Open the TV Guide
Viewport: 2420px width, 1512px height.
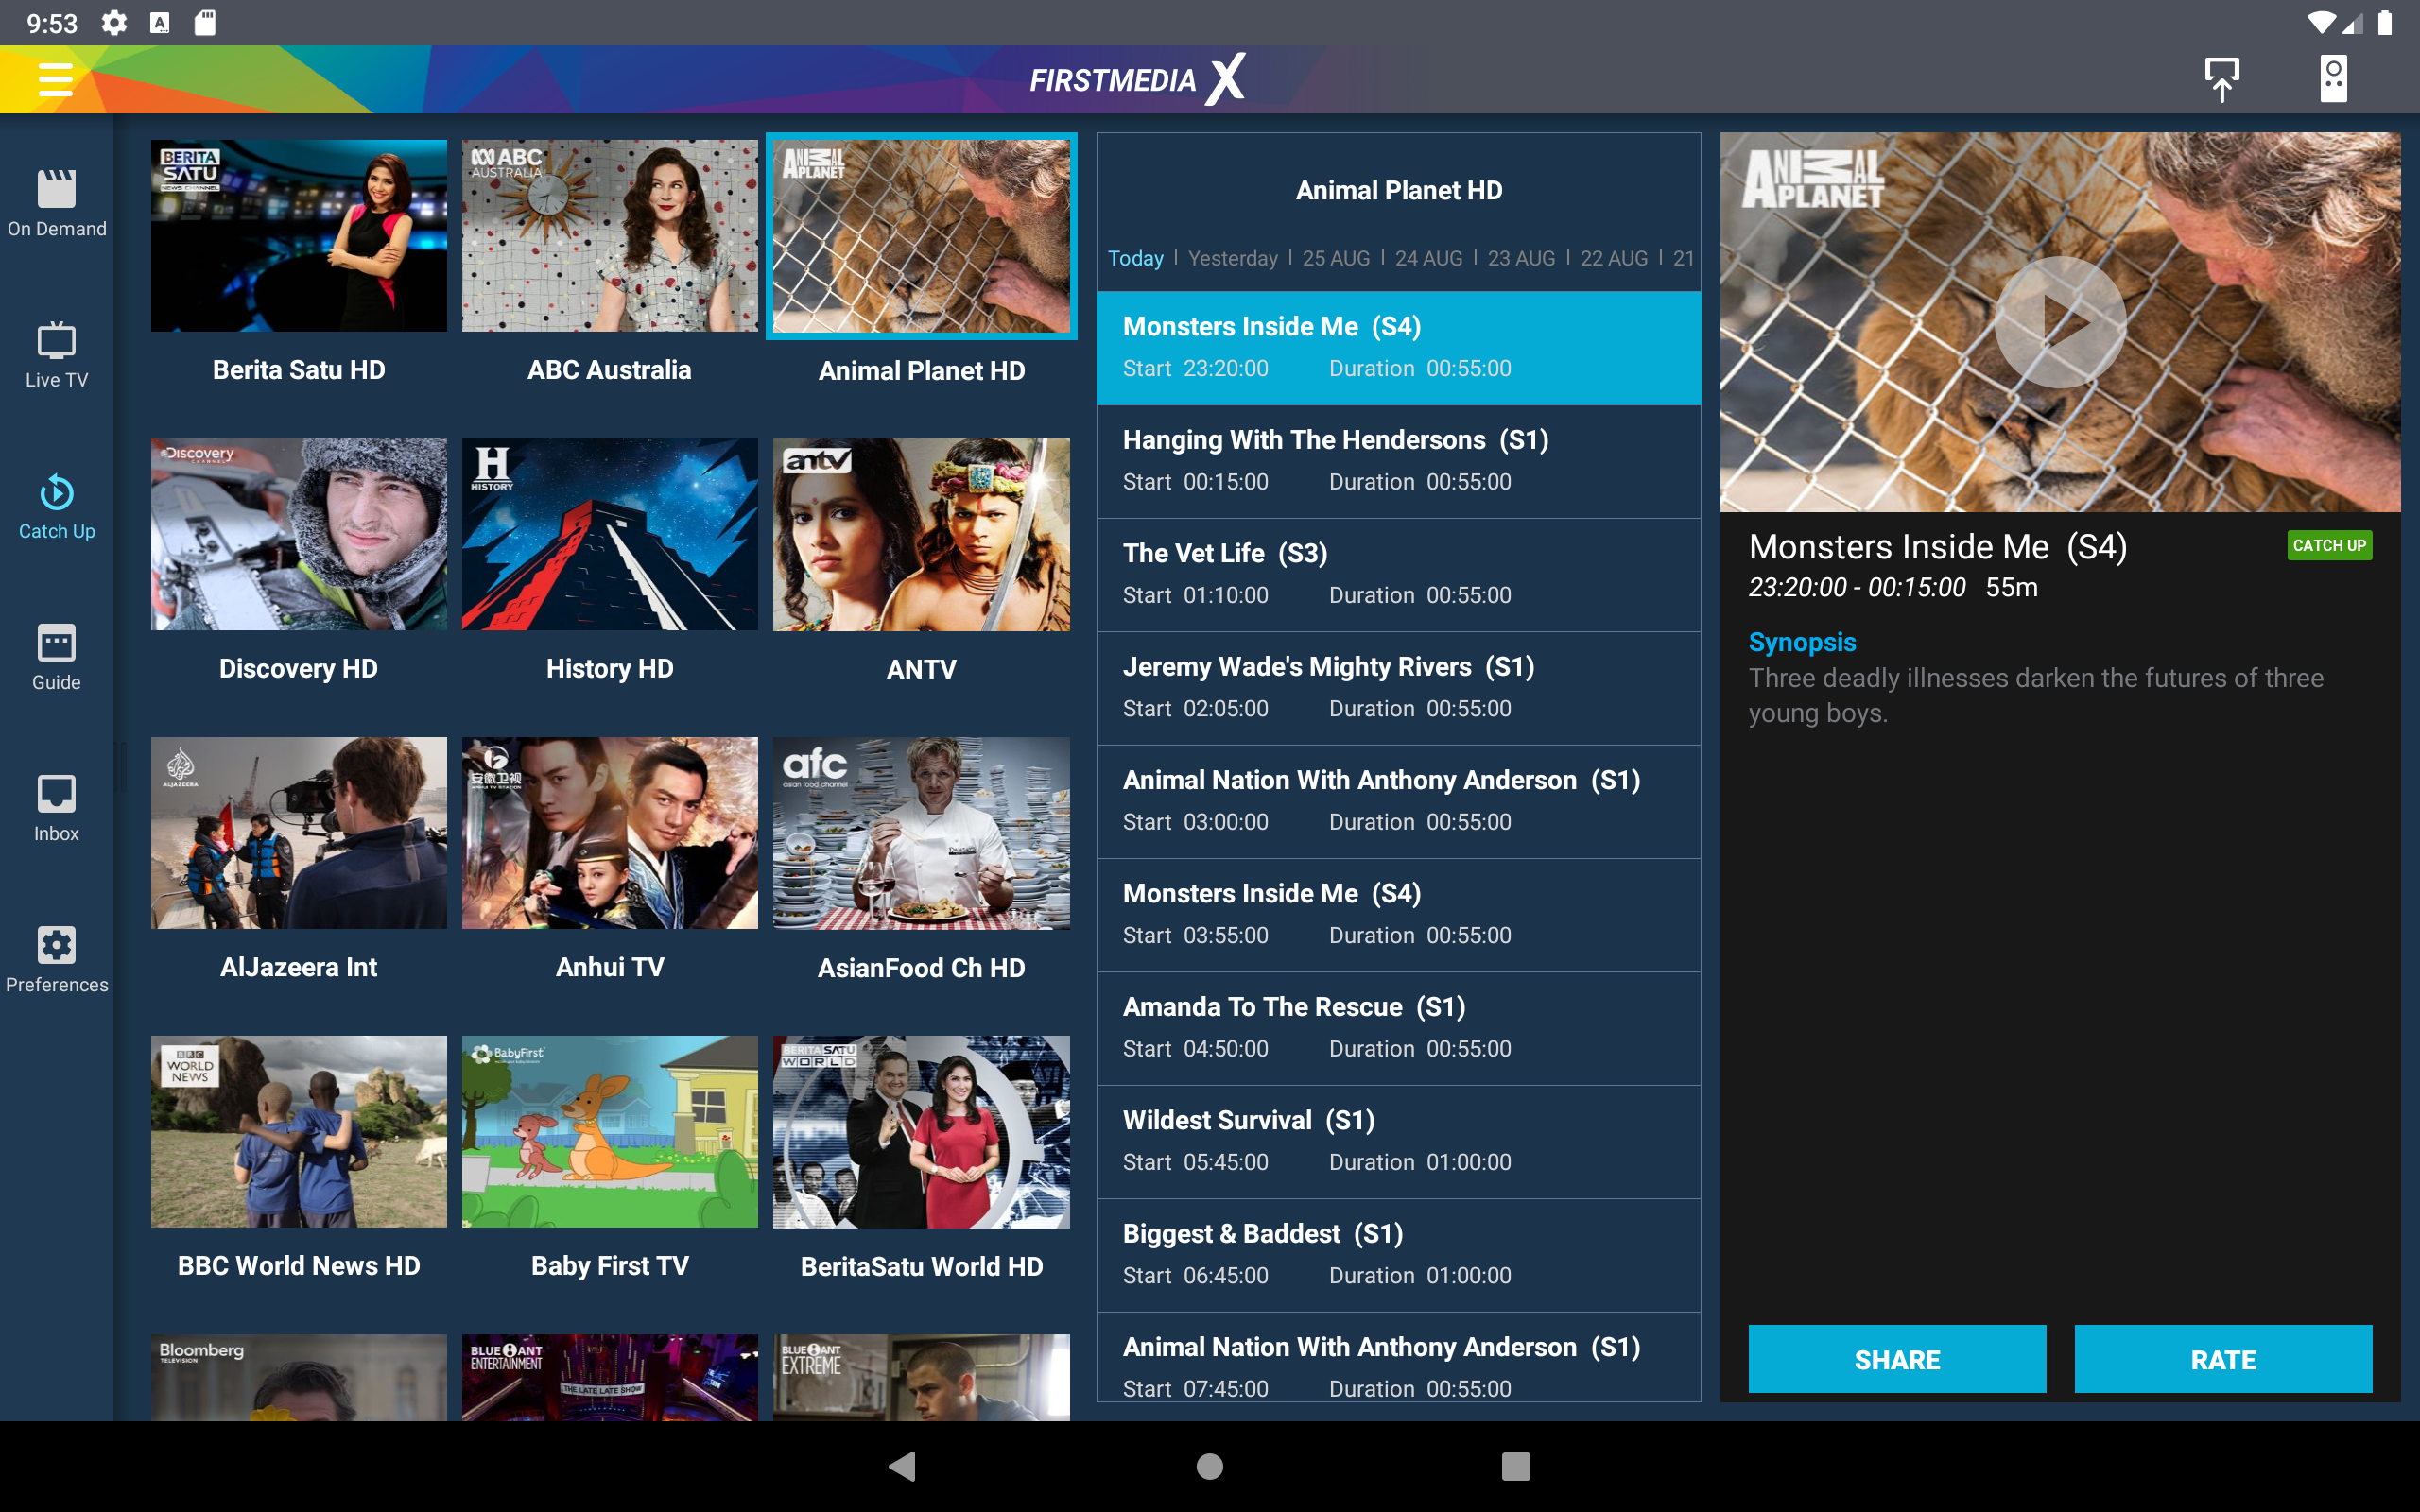point(57,657)
